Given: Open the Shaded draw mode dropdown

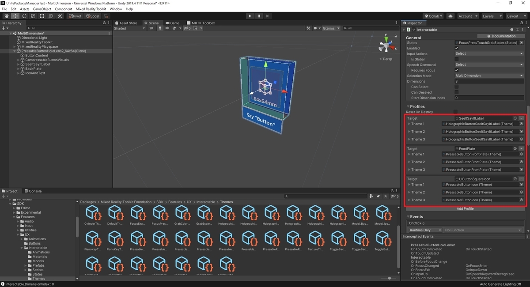Looking at the screenshot, I should coord(129,28).
